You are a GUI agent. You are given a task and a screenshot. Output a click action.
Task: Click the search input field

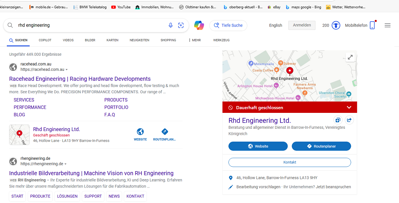tap(91, 25)
